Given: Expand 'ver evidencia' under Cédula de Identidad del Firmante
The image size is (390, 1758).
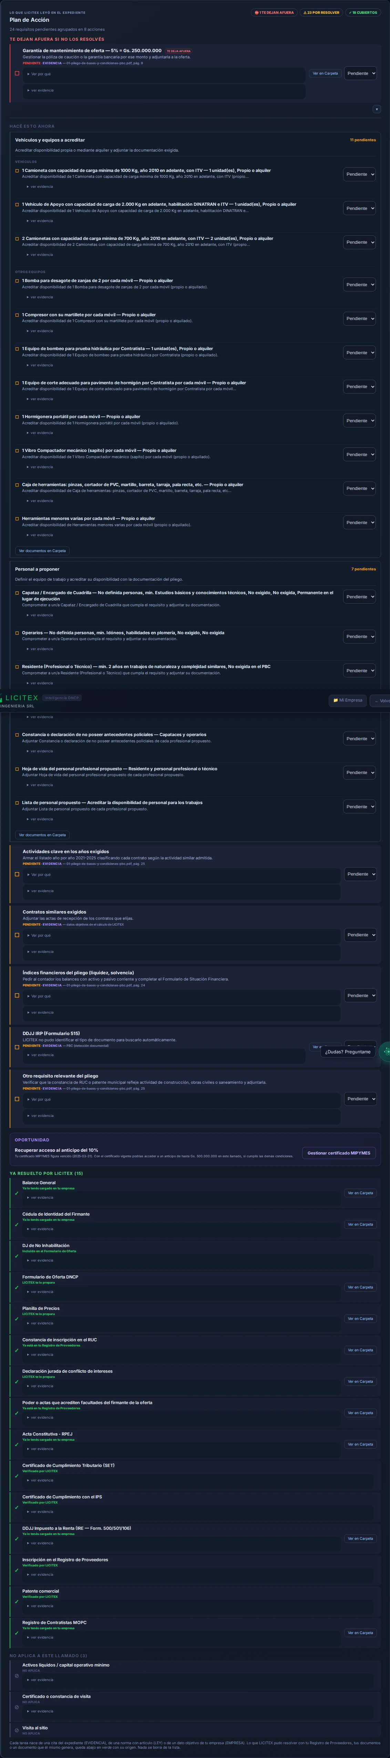Looking at the screenshot, I should point(40,1229).
